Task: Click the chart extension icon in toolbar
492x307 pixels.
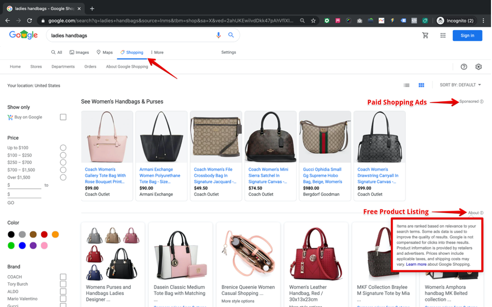Action: tap(381, 21)
